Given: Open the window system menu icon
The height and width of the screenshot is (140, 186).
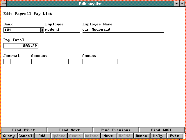Looking at the screenshot, I should point(4,4).
